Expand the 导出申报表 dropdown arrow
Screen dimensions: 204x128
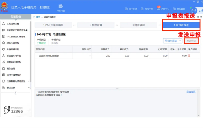click(180, 41)
